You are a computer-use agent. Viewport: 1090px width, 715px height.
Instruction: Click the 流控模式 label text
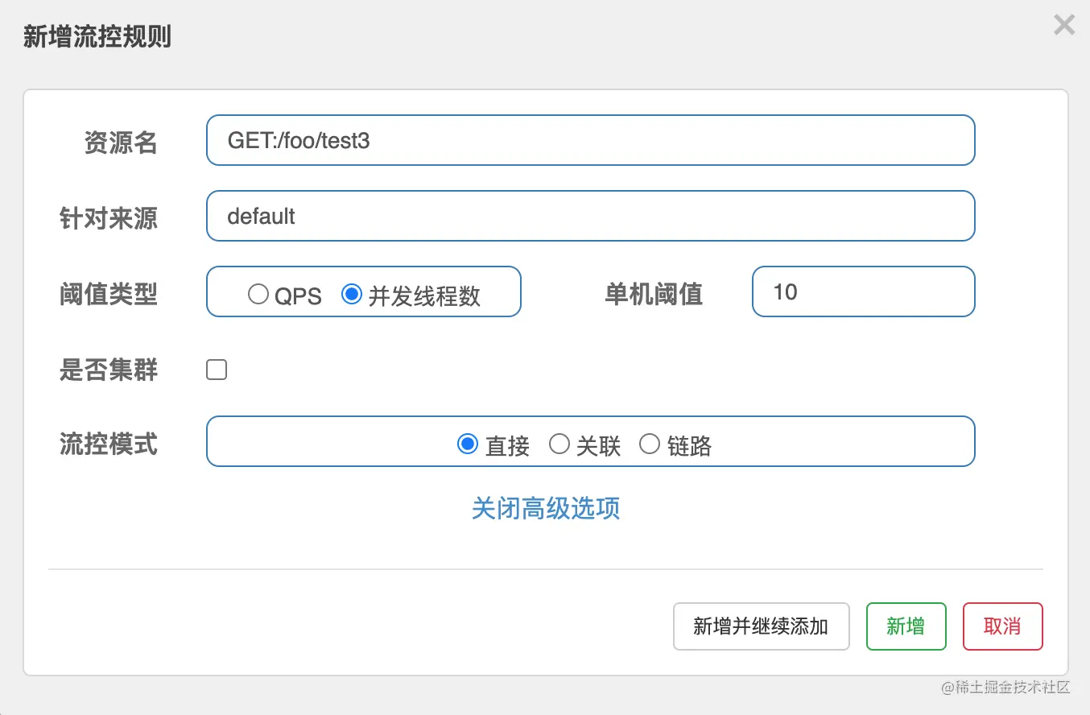click(x=109, y=444)
